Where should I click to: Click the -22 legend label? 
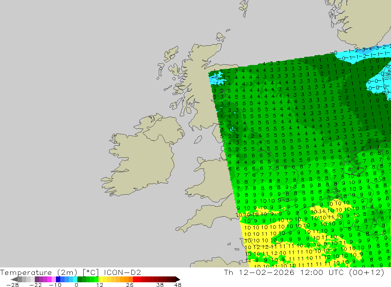[x=36, y=285]
